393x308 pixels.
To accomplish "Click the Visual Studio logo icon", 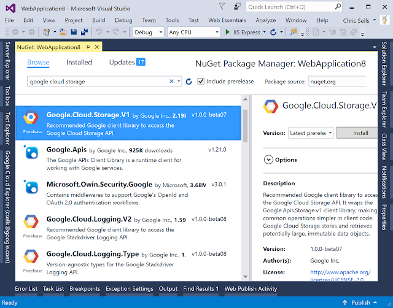I will (11, 8).
